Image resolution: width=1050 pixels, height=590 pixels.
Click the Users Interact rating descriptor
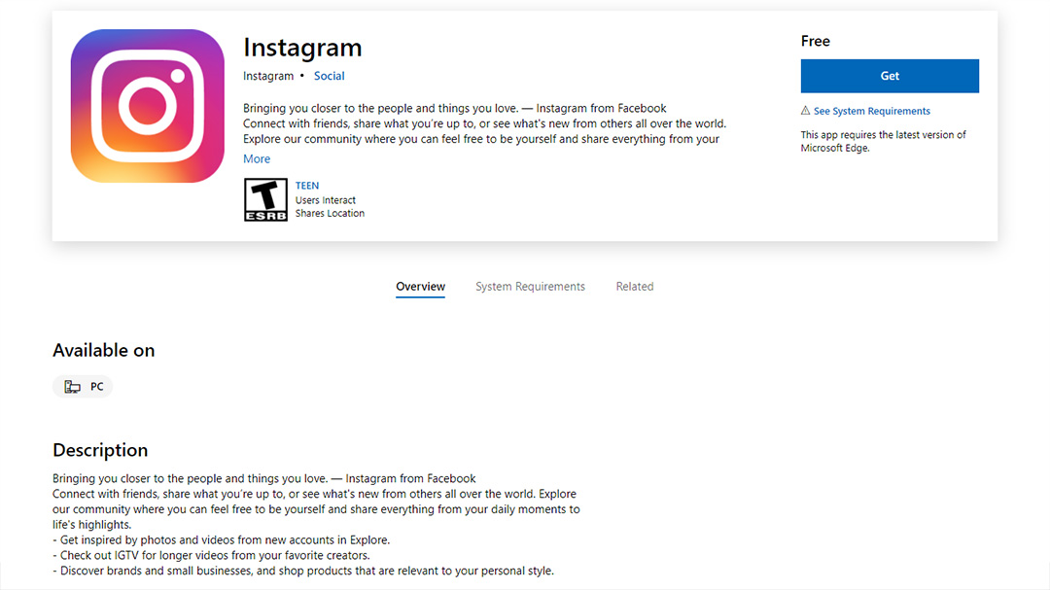click(x=326, y=200)
